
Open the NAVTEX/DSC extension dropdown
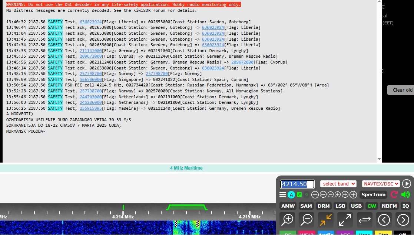381,184
